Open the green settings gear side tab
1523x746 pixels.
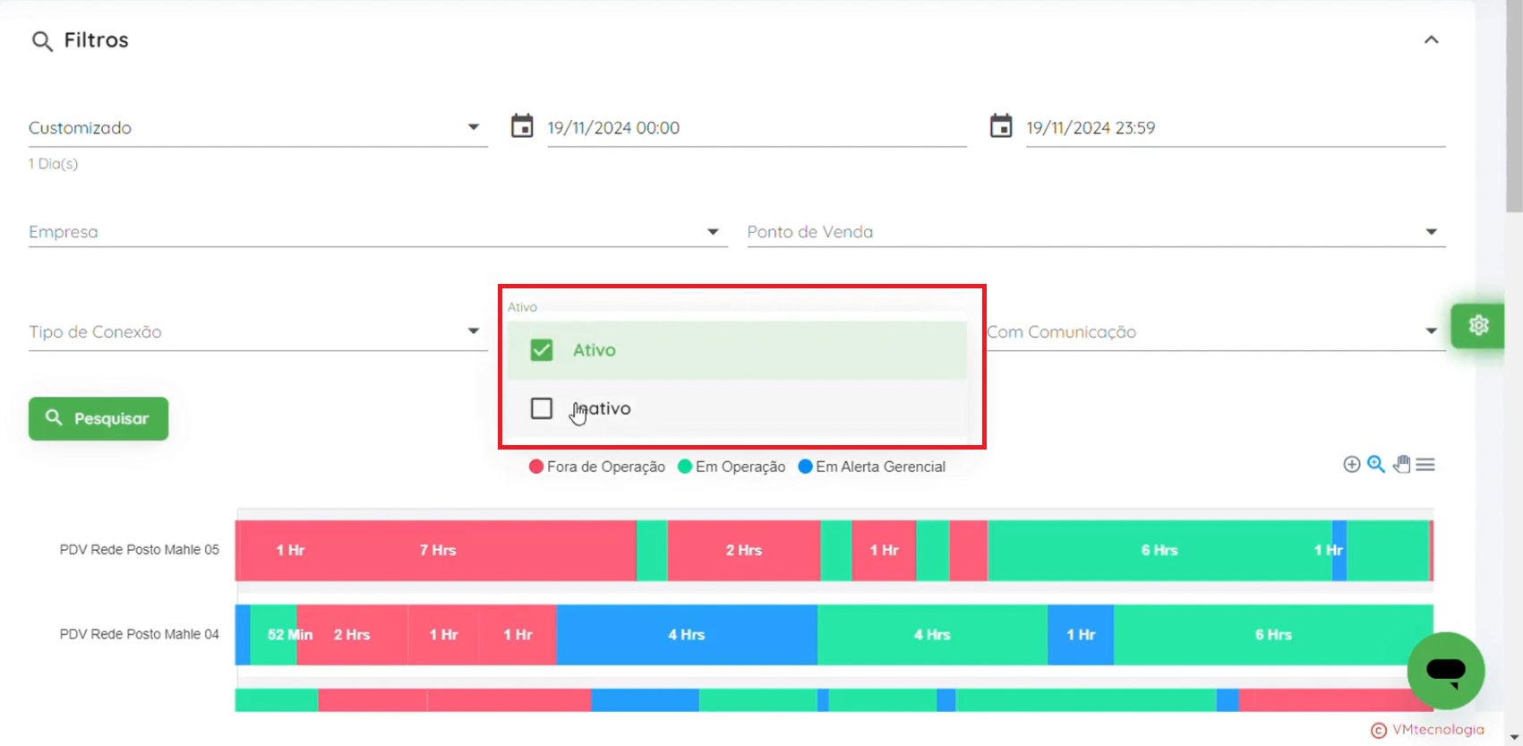[1477, 325]
